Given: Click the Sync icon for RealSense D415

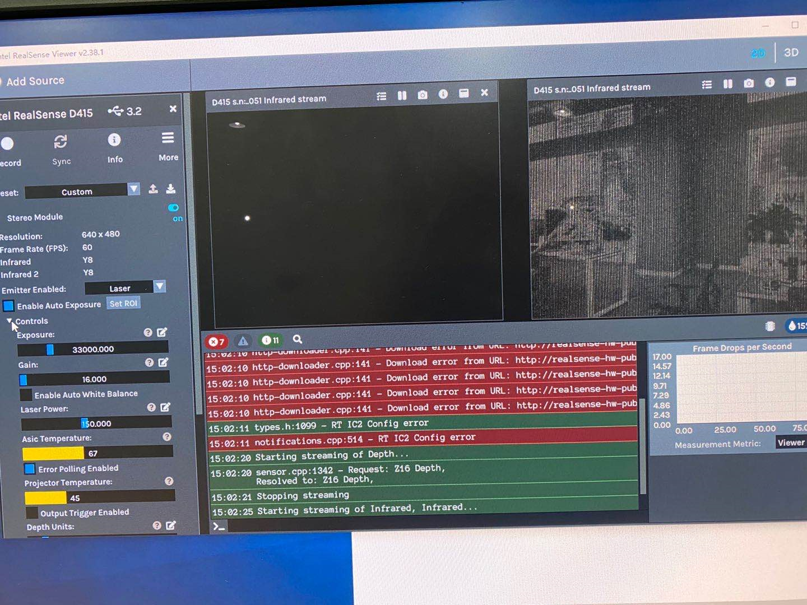Looking at the screenshot, I should point(61,142).
